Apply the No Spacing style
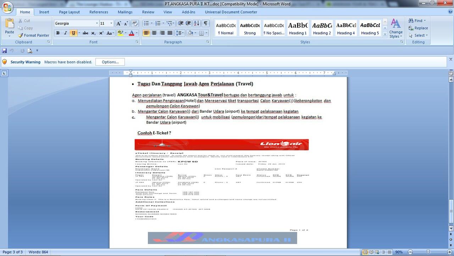Image resolution: width=454 pixels, height=256 pixels. (274, 28)
